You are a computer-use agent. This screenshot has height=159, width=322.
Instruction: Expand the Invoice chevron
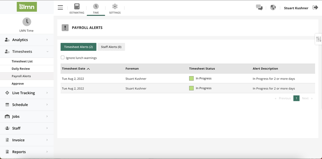[47, 140]
